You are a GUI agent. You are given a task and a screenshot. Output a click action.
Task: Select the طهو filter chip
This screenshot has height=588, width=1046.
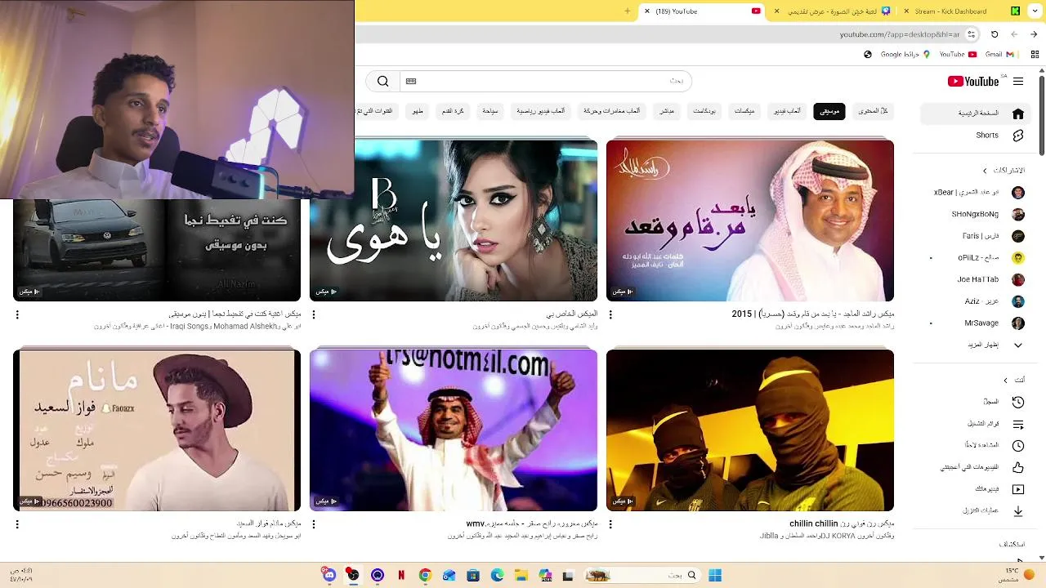418,111
